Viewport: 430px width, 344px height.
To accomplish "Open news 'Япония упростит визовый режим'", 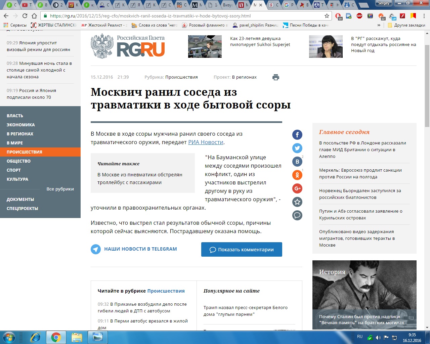I will (38, 46).
